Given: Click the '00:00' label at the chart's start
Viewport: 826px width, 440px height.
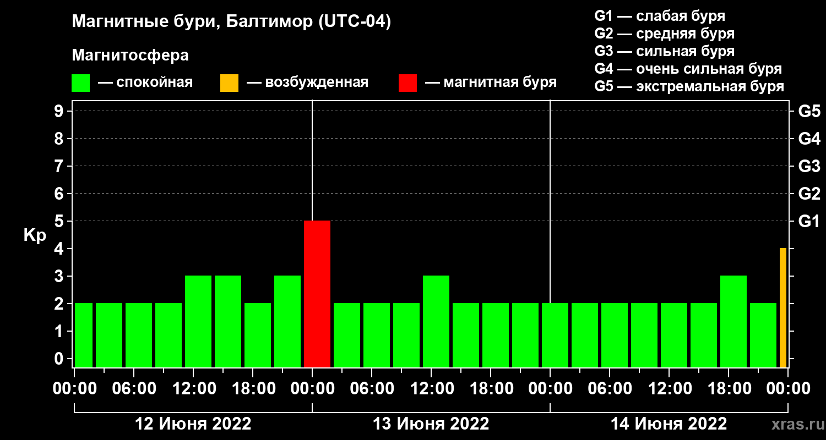Looking at the screenshot, I should tap(74, 389).
